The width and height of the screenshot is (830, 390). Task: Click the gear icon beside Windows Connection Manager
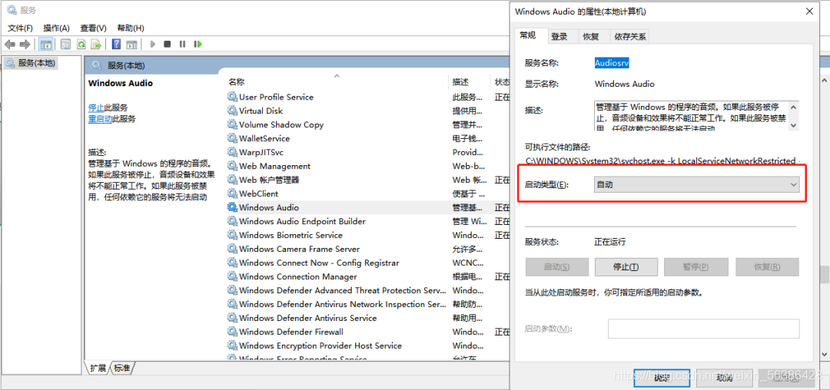(x=232, y=276)
